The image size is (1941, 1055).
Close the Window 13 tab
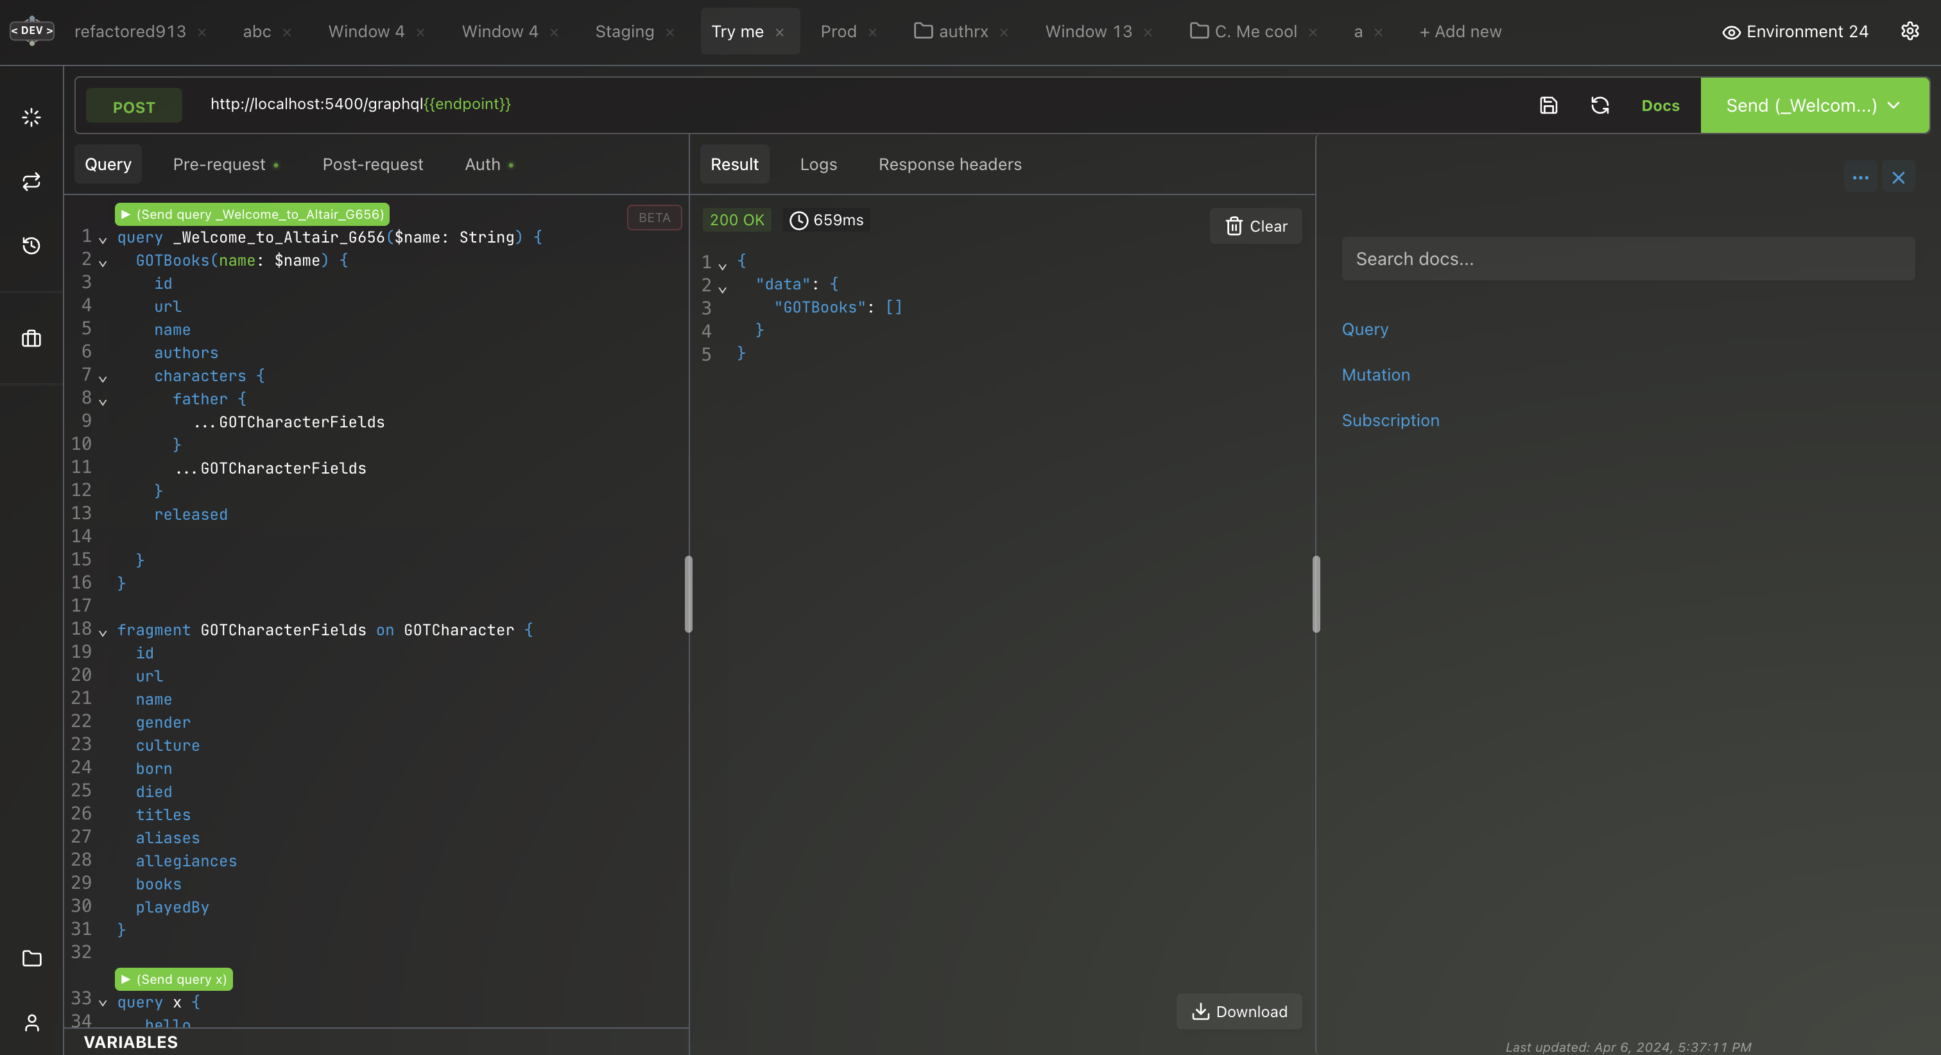[x=1148, y=32]
